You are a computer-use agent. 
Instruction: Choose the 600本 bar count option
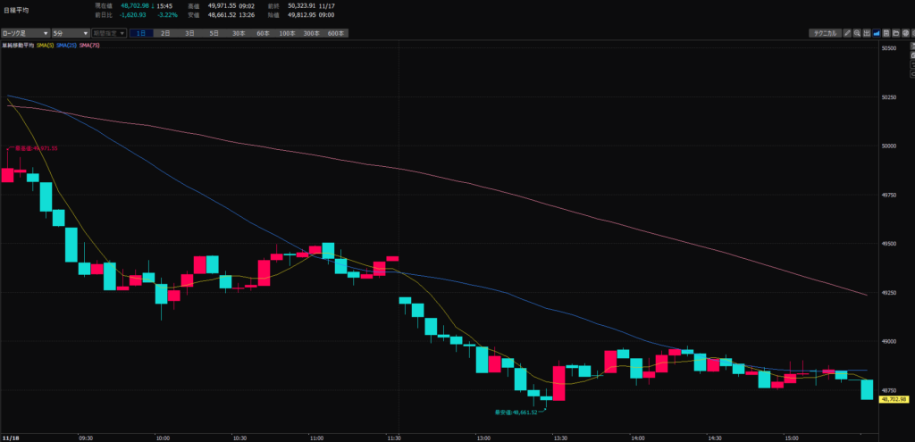pyautogui.click(x=336, y=33)
